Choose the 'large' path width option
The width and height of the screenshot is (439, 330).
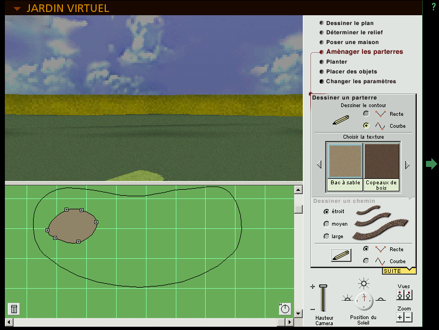coord(326,236)
